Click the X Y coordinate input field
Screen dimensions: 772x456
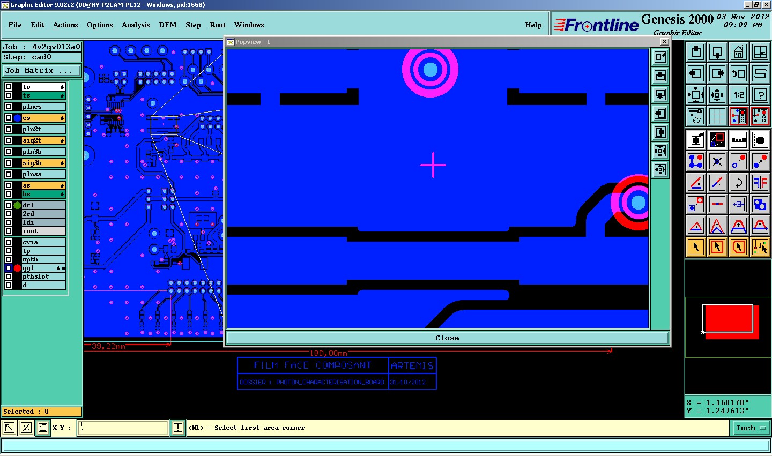(x=123, y=428)
